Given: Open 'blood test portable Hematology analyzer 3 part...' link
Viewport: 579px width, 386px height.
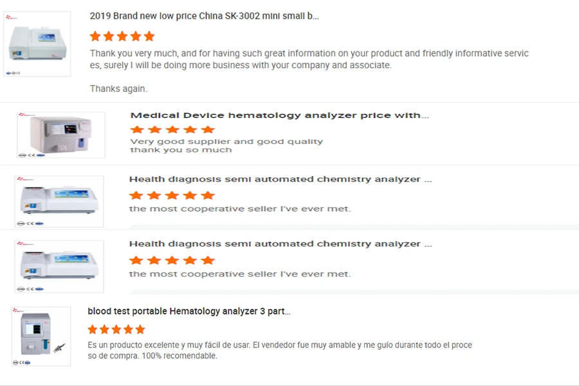Looking at the screenshot, I should [188, 311].
